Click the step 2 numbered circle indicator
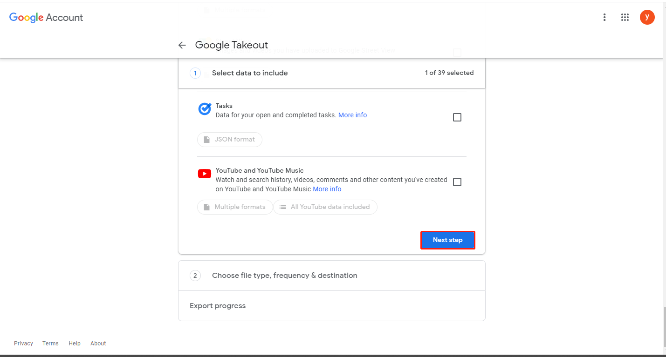 click(195, 275)
